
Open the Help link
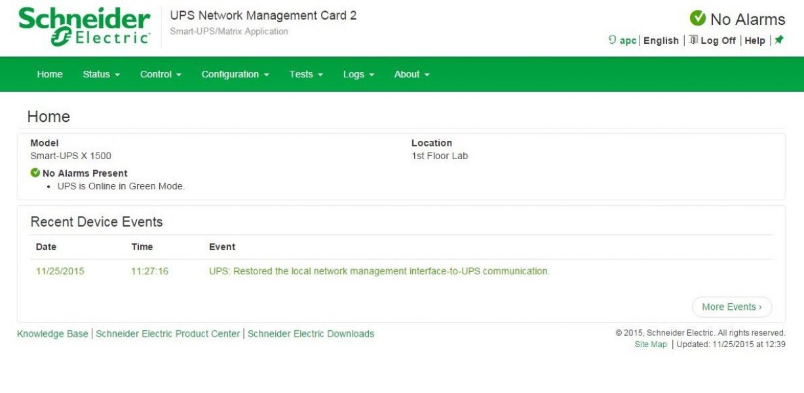pos(755,41)
